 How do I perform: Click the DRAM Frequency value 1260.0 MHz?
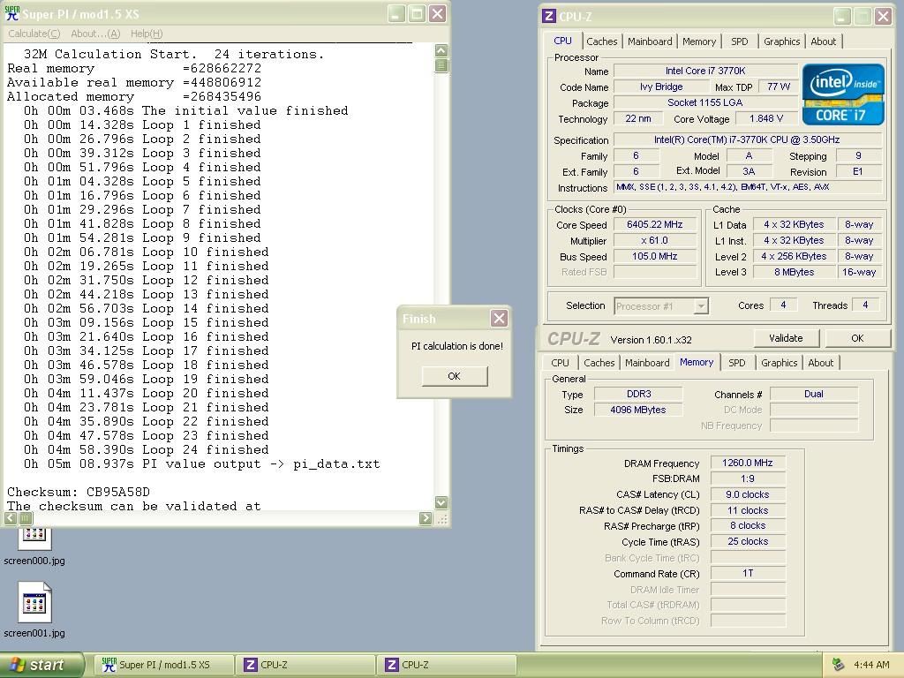coord(747,463)
